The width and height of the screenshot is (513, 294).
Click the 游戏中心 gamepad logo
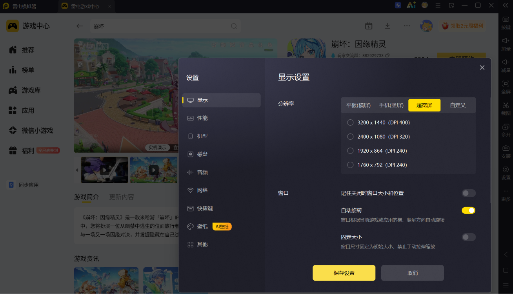point(13,26)
